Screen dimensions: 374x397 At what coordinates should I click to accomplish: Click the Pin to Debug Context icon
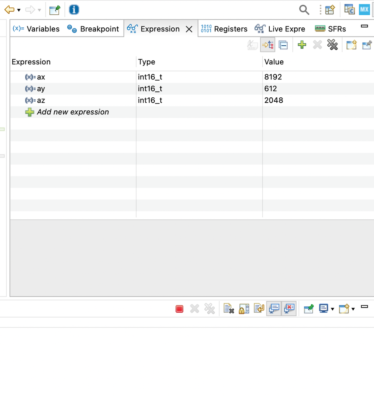click(367, 45)
